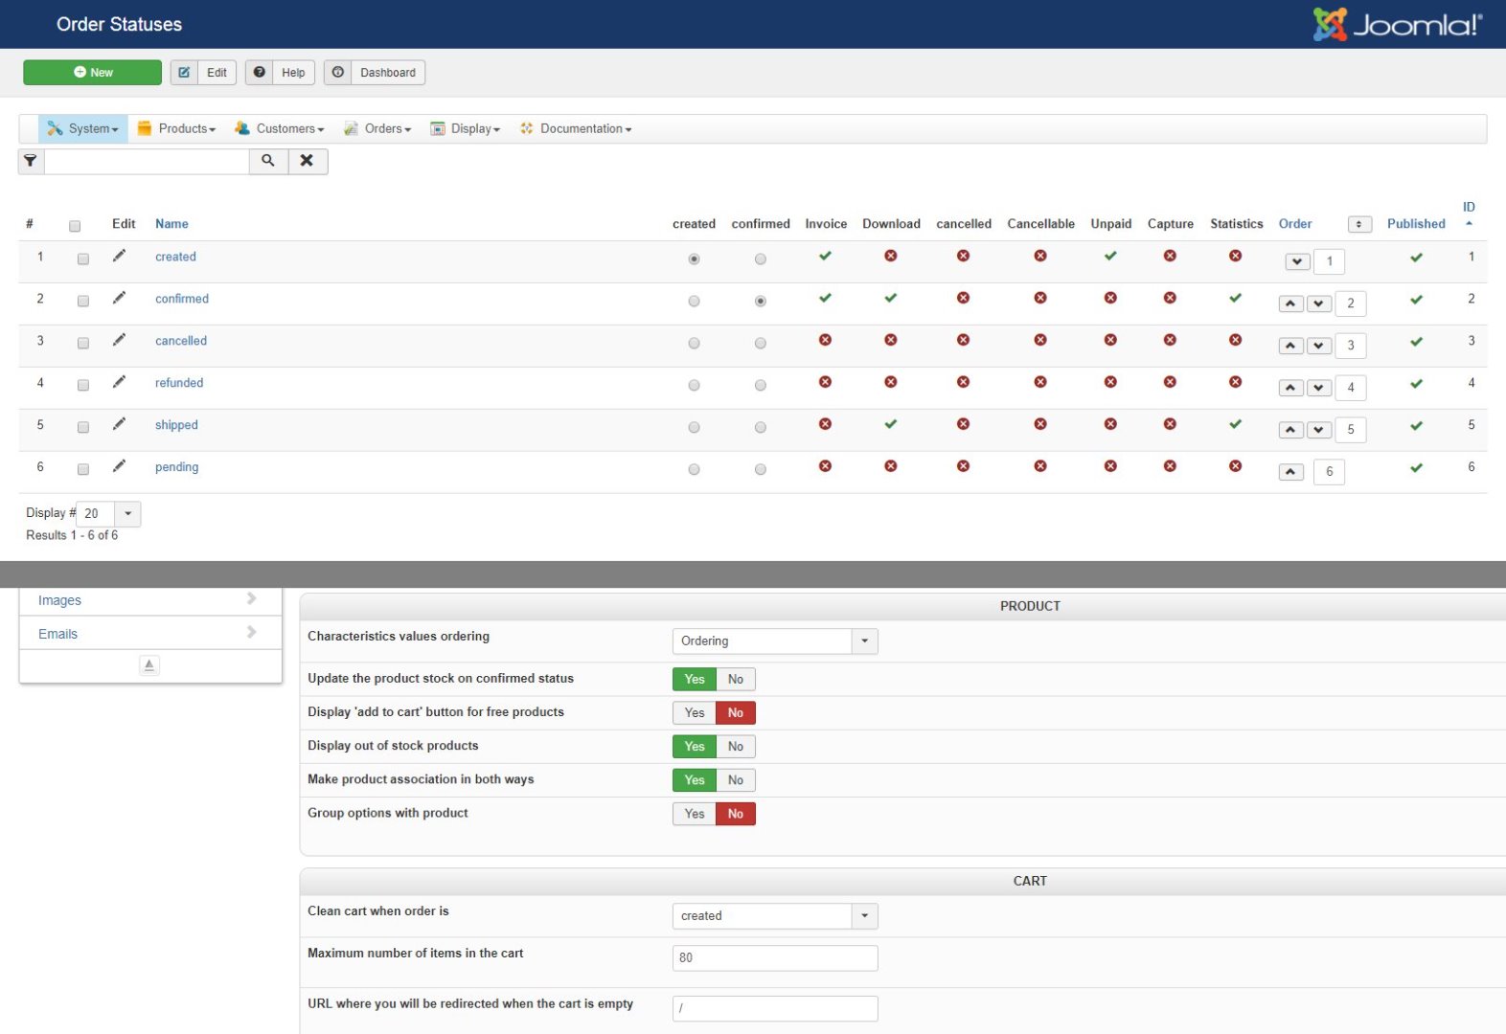This screenshot has width=1506, height=1034.
Task: Clear the filter with the X icon
Action: [308, 161]
